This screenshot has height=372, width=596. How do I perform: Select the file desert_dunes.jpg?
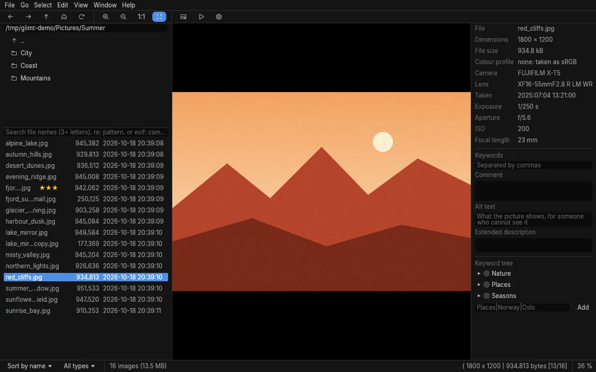(x=86, y=166)
